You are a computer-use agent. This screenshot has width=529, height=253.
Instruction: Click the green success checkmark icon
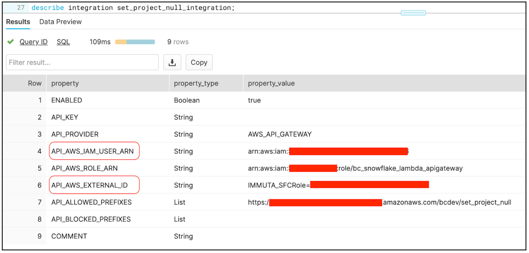pyautogui.click(x=11, y=42)
